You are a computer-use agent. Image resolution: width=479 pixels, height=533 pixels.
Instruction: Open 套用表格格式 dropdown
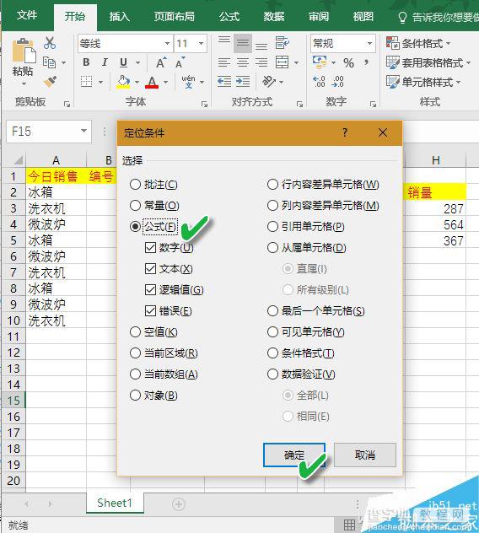[428, 62]
